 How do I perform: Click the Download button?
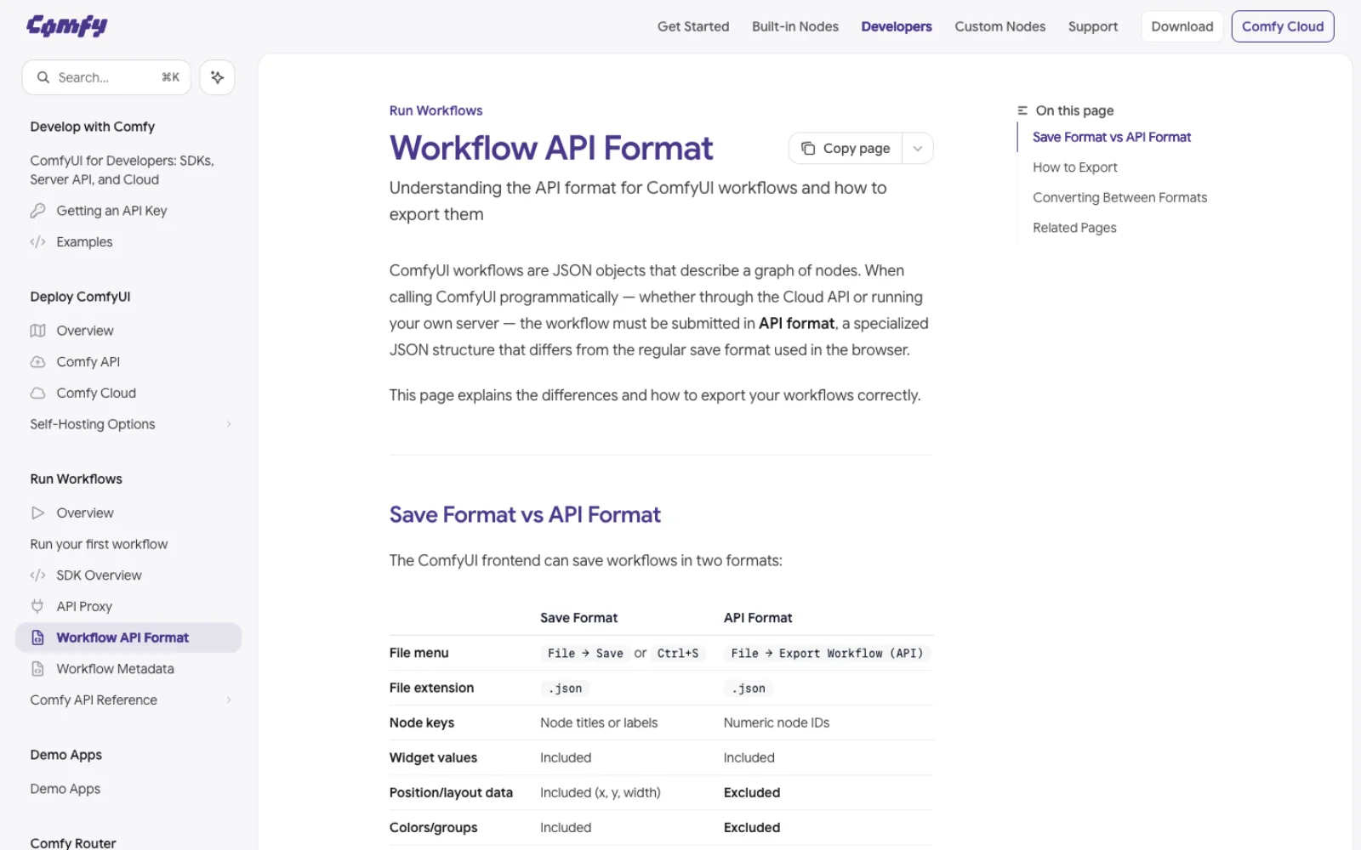pyautogui.click(x=1182, y=26)
